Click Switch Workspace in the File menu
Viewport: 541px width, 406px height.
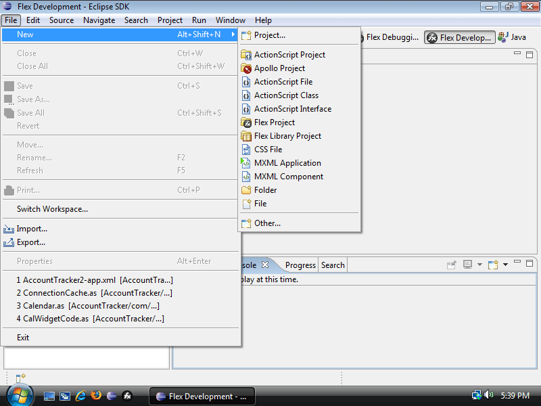click(52, 208)
